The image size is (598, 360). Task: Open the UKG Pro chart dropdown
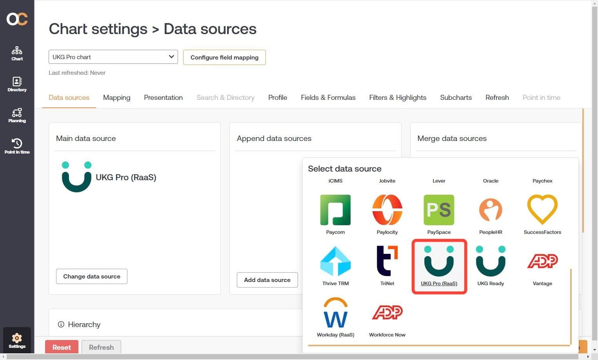pyautogui.click(x=113, y=57)
